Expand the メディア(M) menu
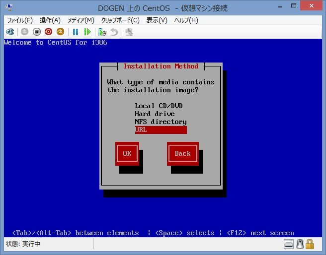326x255 pixels. pos(81,20)
